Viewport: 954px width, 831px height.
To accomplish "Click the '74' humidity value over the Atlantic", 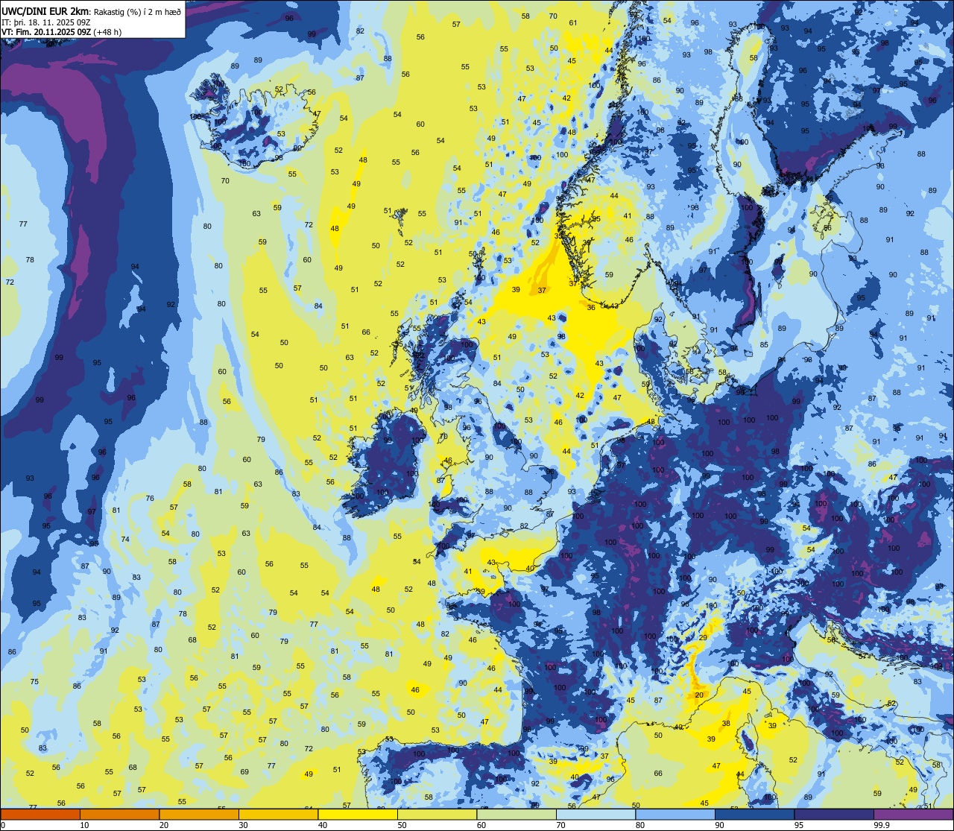I will tap(125, 539).
